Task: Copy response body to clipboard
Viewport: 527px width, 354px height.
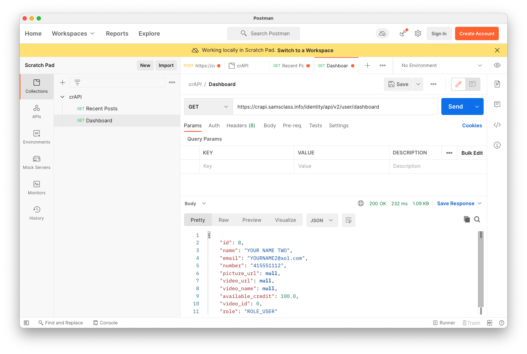Action: [x=467, y=219]
